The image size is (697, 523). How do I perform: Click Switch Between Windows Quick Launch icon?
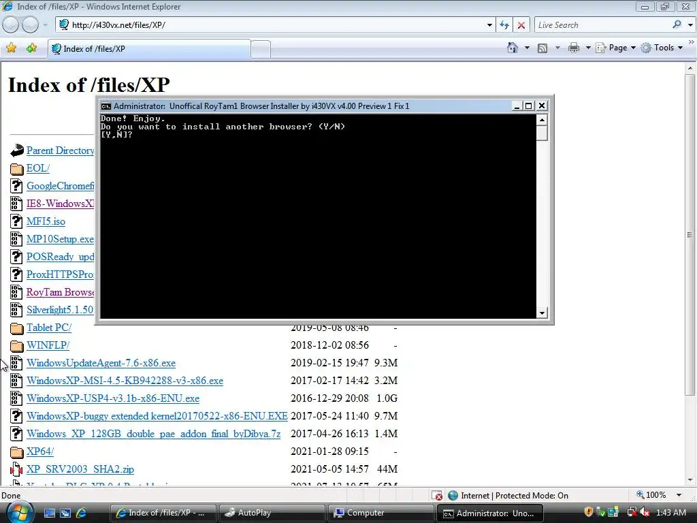pos(65,513)
